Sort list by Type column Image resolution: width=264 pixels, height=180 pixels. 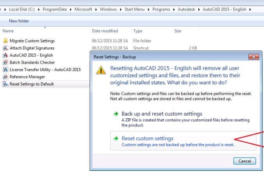coord(137,31)
